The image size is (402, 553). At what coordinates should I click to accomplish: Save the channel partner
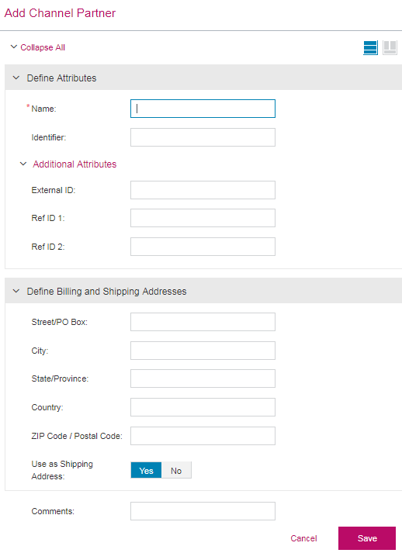[x=367, y=538]
